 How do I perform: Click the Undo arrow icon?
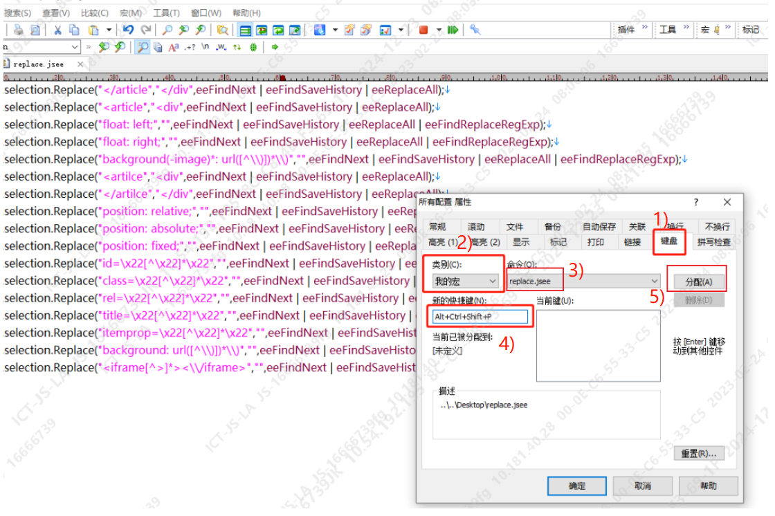point(128,30)
